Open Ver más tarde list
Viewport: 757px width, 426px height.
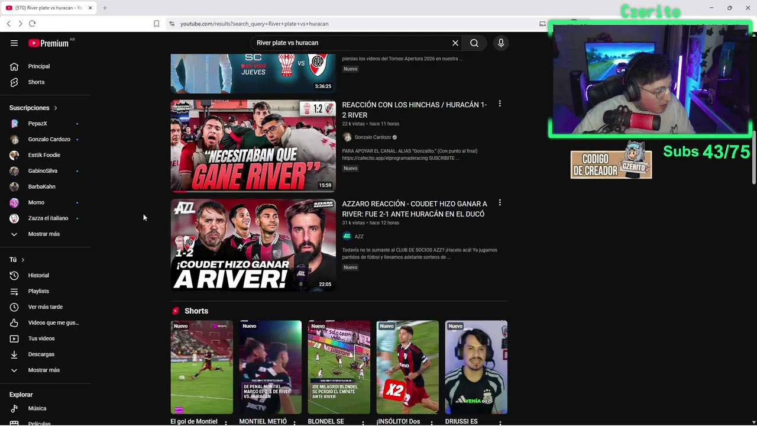(45, 307)
